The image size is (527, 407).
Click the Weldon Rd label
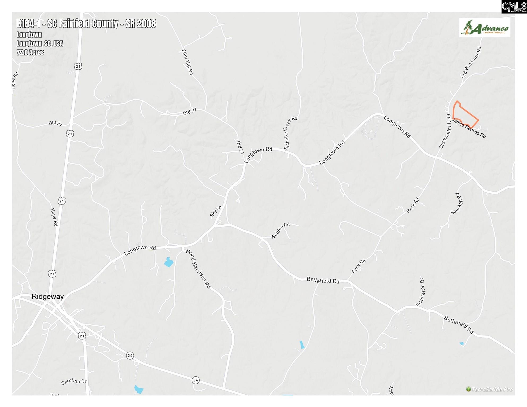tap(280, 231)
